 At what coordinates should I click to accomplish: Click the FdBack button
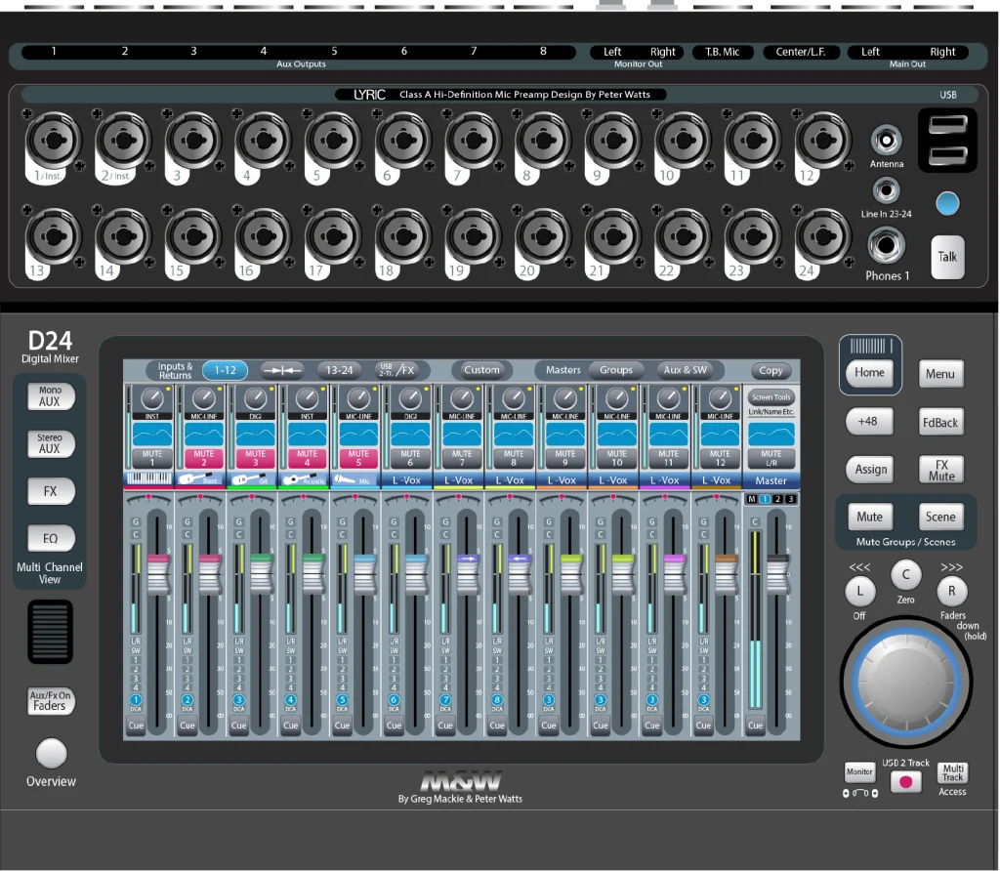coord(940,422)
